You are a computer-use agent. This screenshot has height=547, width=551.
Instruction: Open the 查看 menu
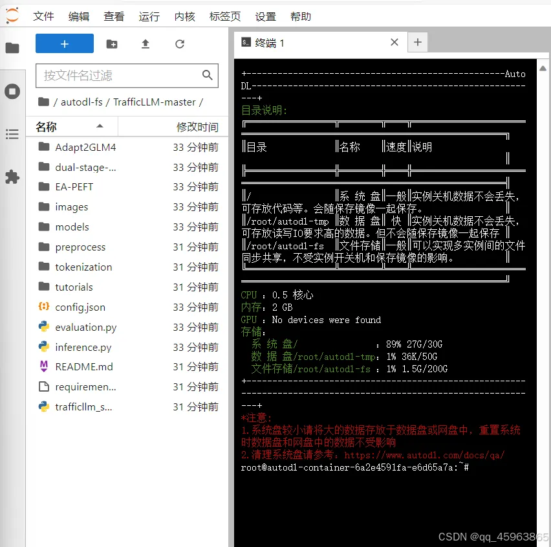point(114,16)
